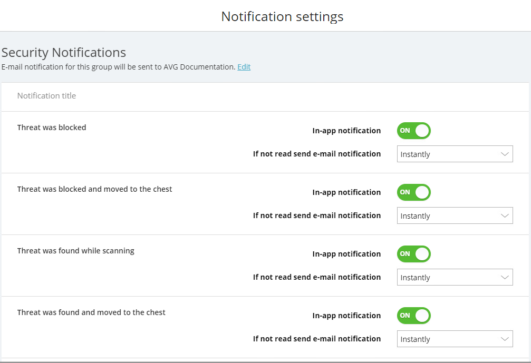Screen dimensions: 531x363
Task: Change e-mail timing for Threat blocked and moved to chest
Action: click(455, 215)
